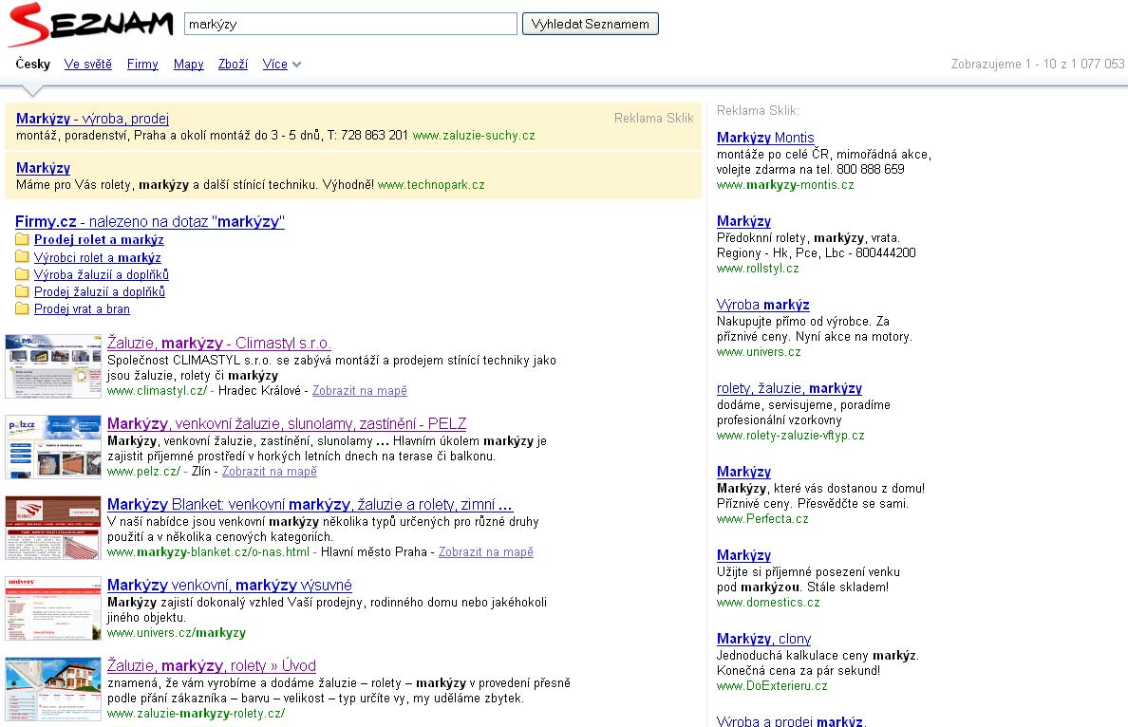Click URL www.univers.cz/markyzy under result
The height and width of the screenshot is (727, 1128).
click(x=177, y=633)
